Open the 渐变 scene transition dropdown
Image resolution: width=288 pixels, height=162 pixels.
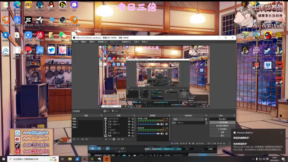pyautogui.click(x=188, y=119)
